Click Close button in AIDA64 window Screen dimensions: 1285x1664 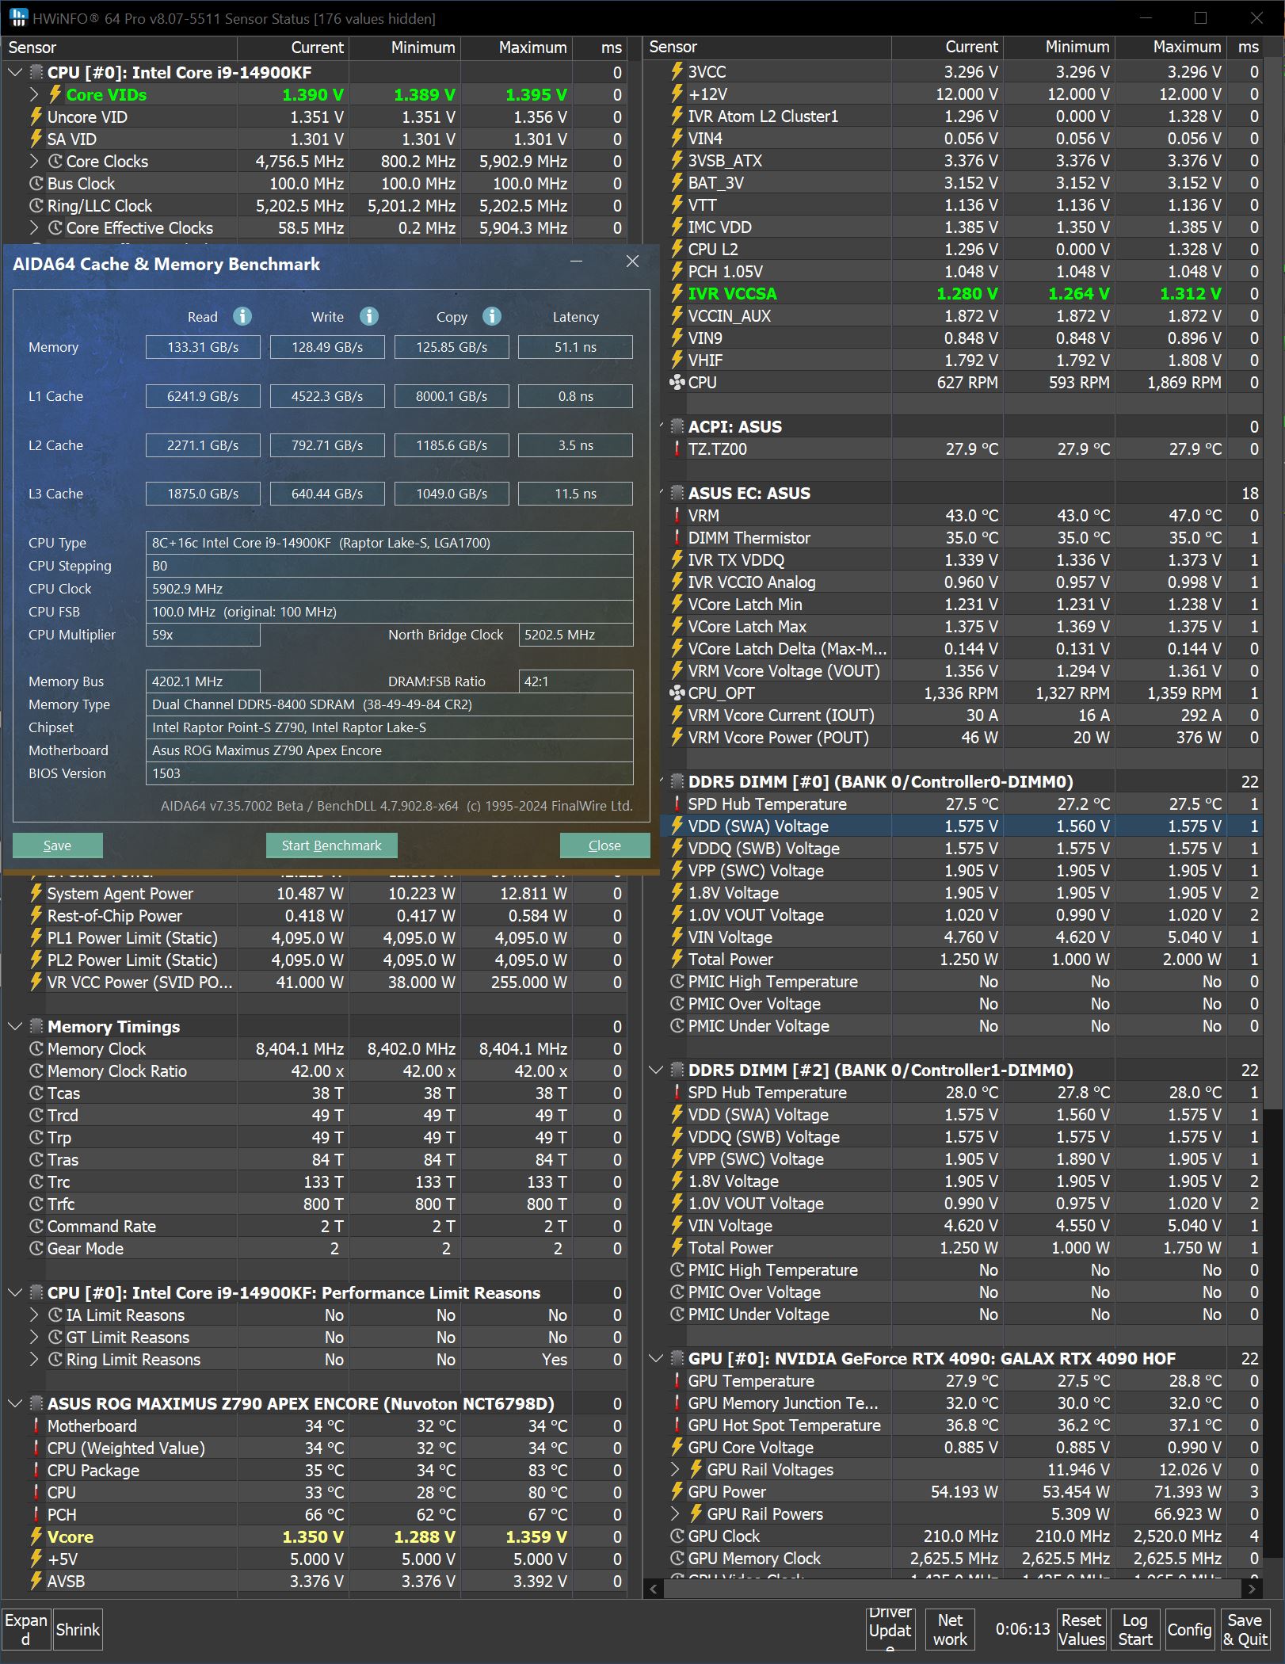point(604,845)
